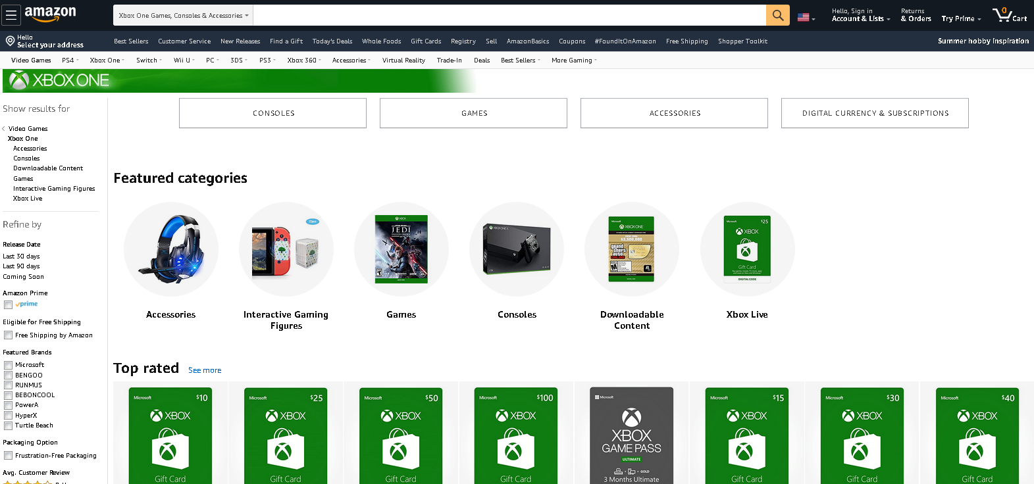Click the GAMES category button

click(473, 113)
